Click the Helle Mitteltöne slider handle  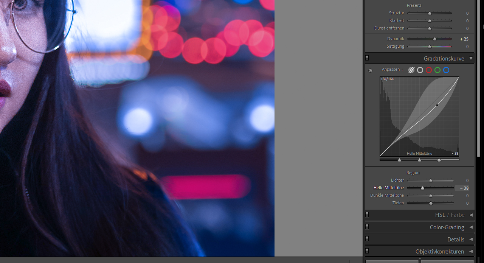pos(422,188)
